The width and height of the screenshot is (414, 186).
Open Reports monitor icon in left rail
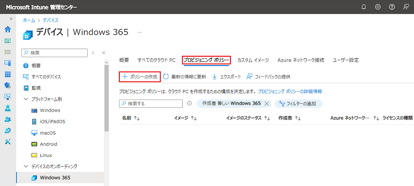coord(8,97)
